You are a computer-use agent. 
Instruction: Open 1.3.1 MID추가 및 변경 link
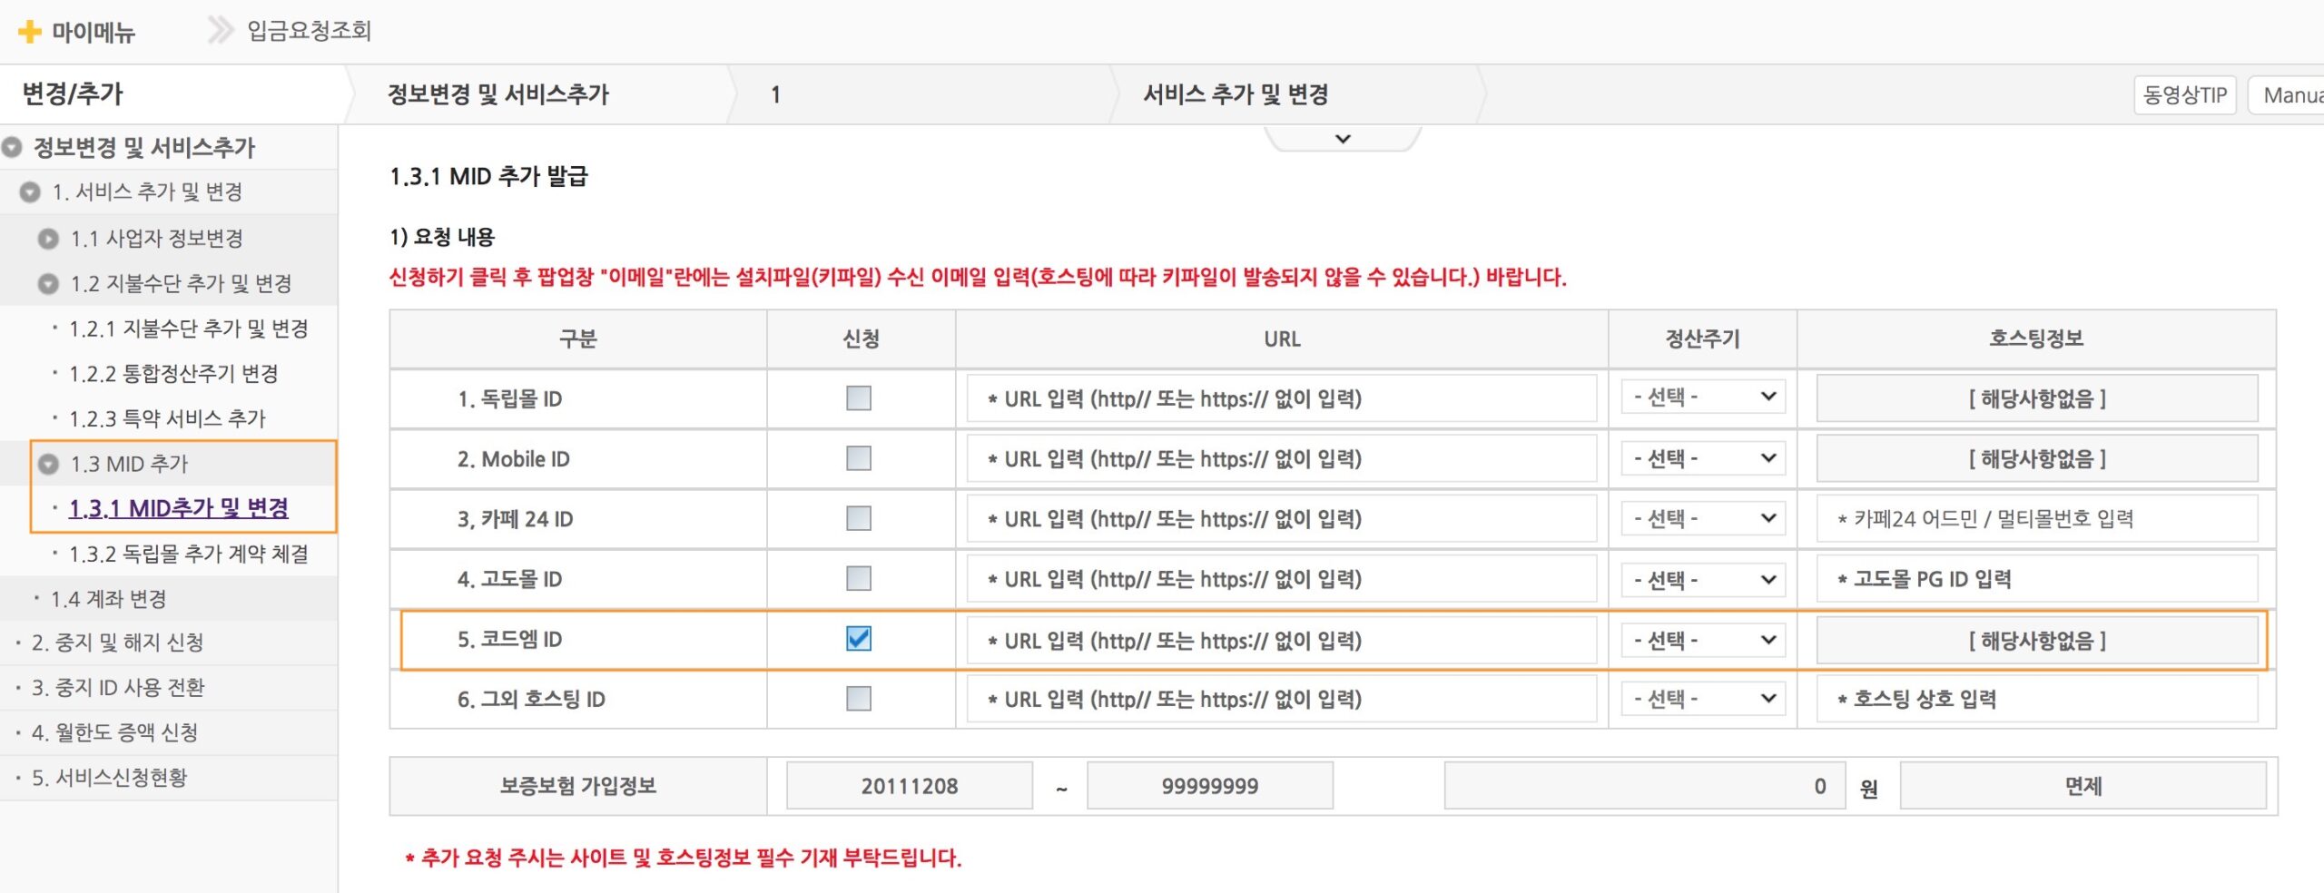tap(179, 508)
